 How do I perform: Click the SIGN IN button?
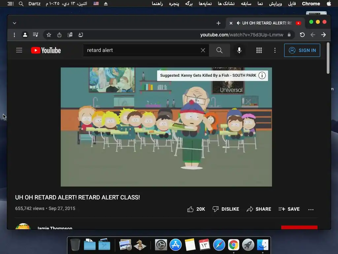(302, 50)
